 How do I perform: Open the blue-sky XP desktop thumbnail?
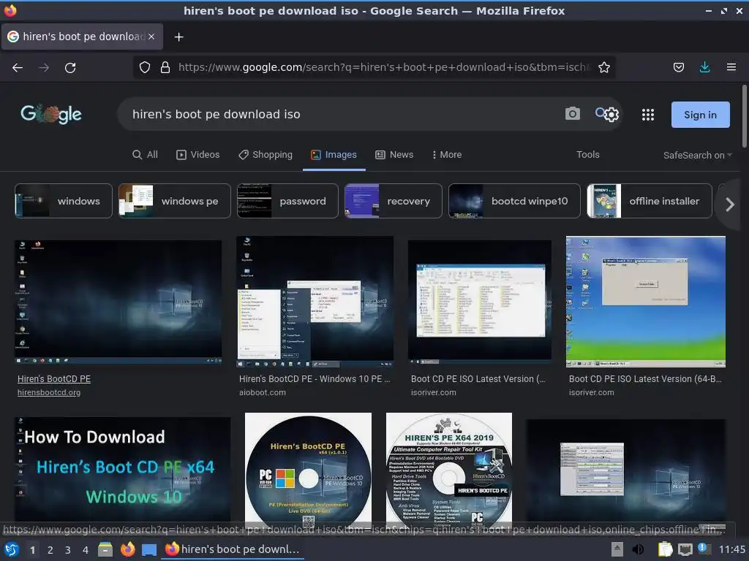click(x=645, y=302)
